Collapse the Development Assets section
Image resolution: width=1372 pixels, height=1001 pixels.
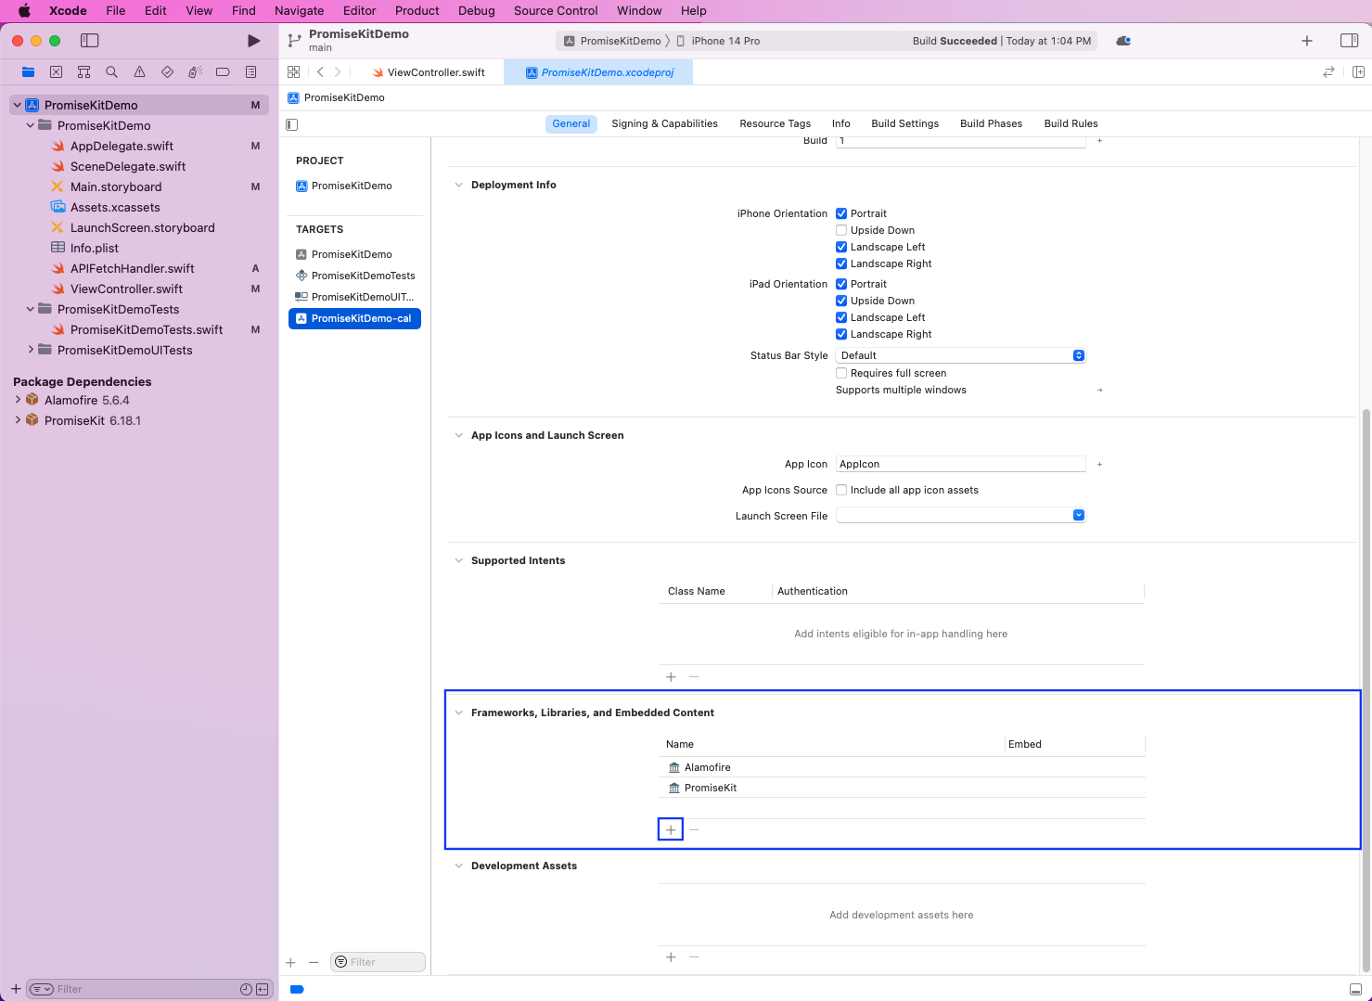(458, 866)
